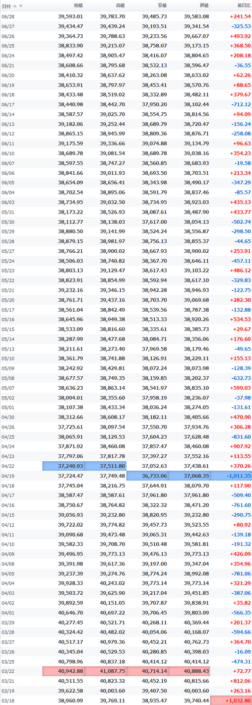
Task: Select closing price 37,628.48 on 04/25
Action: pos(196,436)
